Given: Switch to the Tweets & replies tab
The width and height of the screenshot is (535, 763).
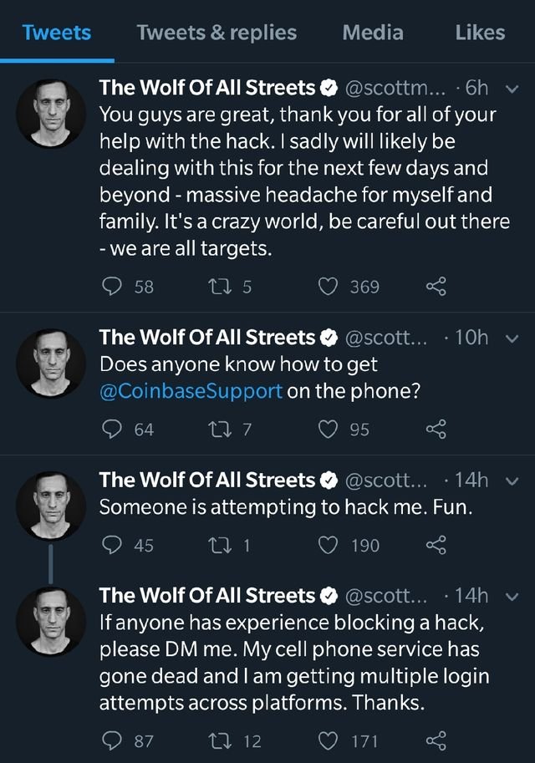Looking at the screenshot, I should [217, 33].
